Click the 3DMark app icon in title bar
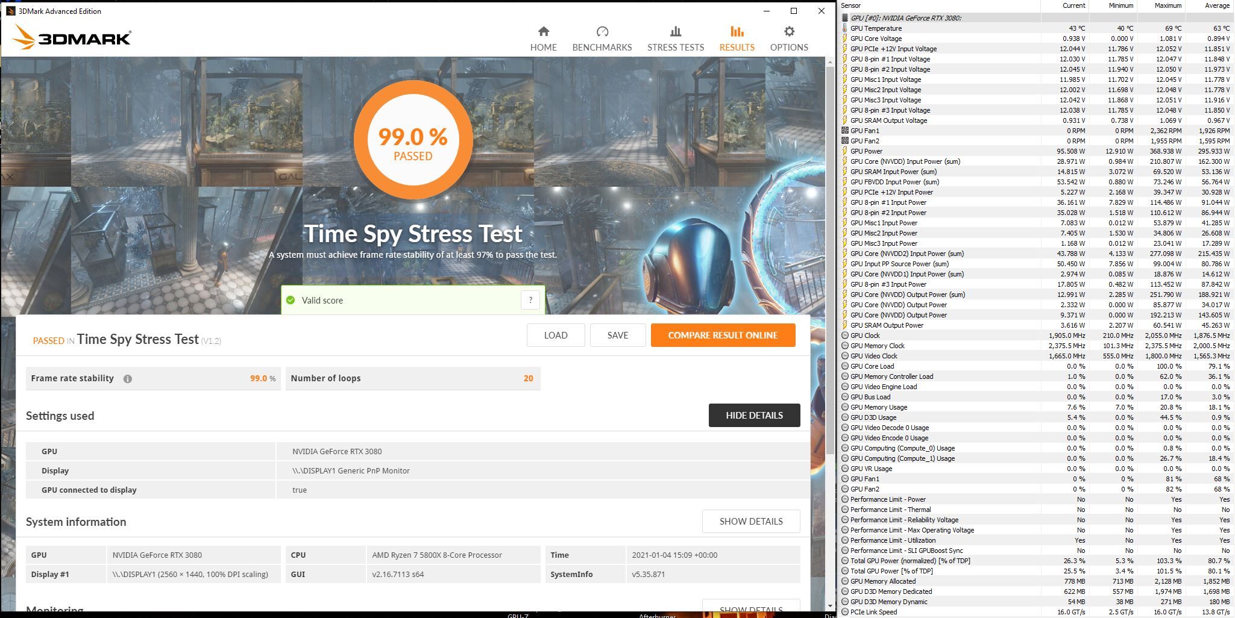This screenshot has width=1235, height=618. click(x=10, y=11)
